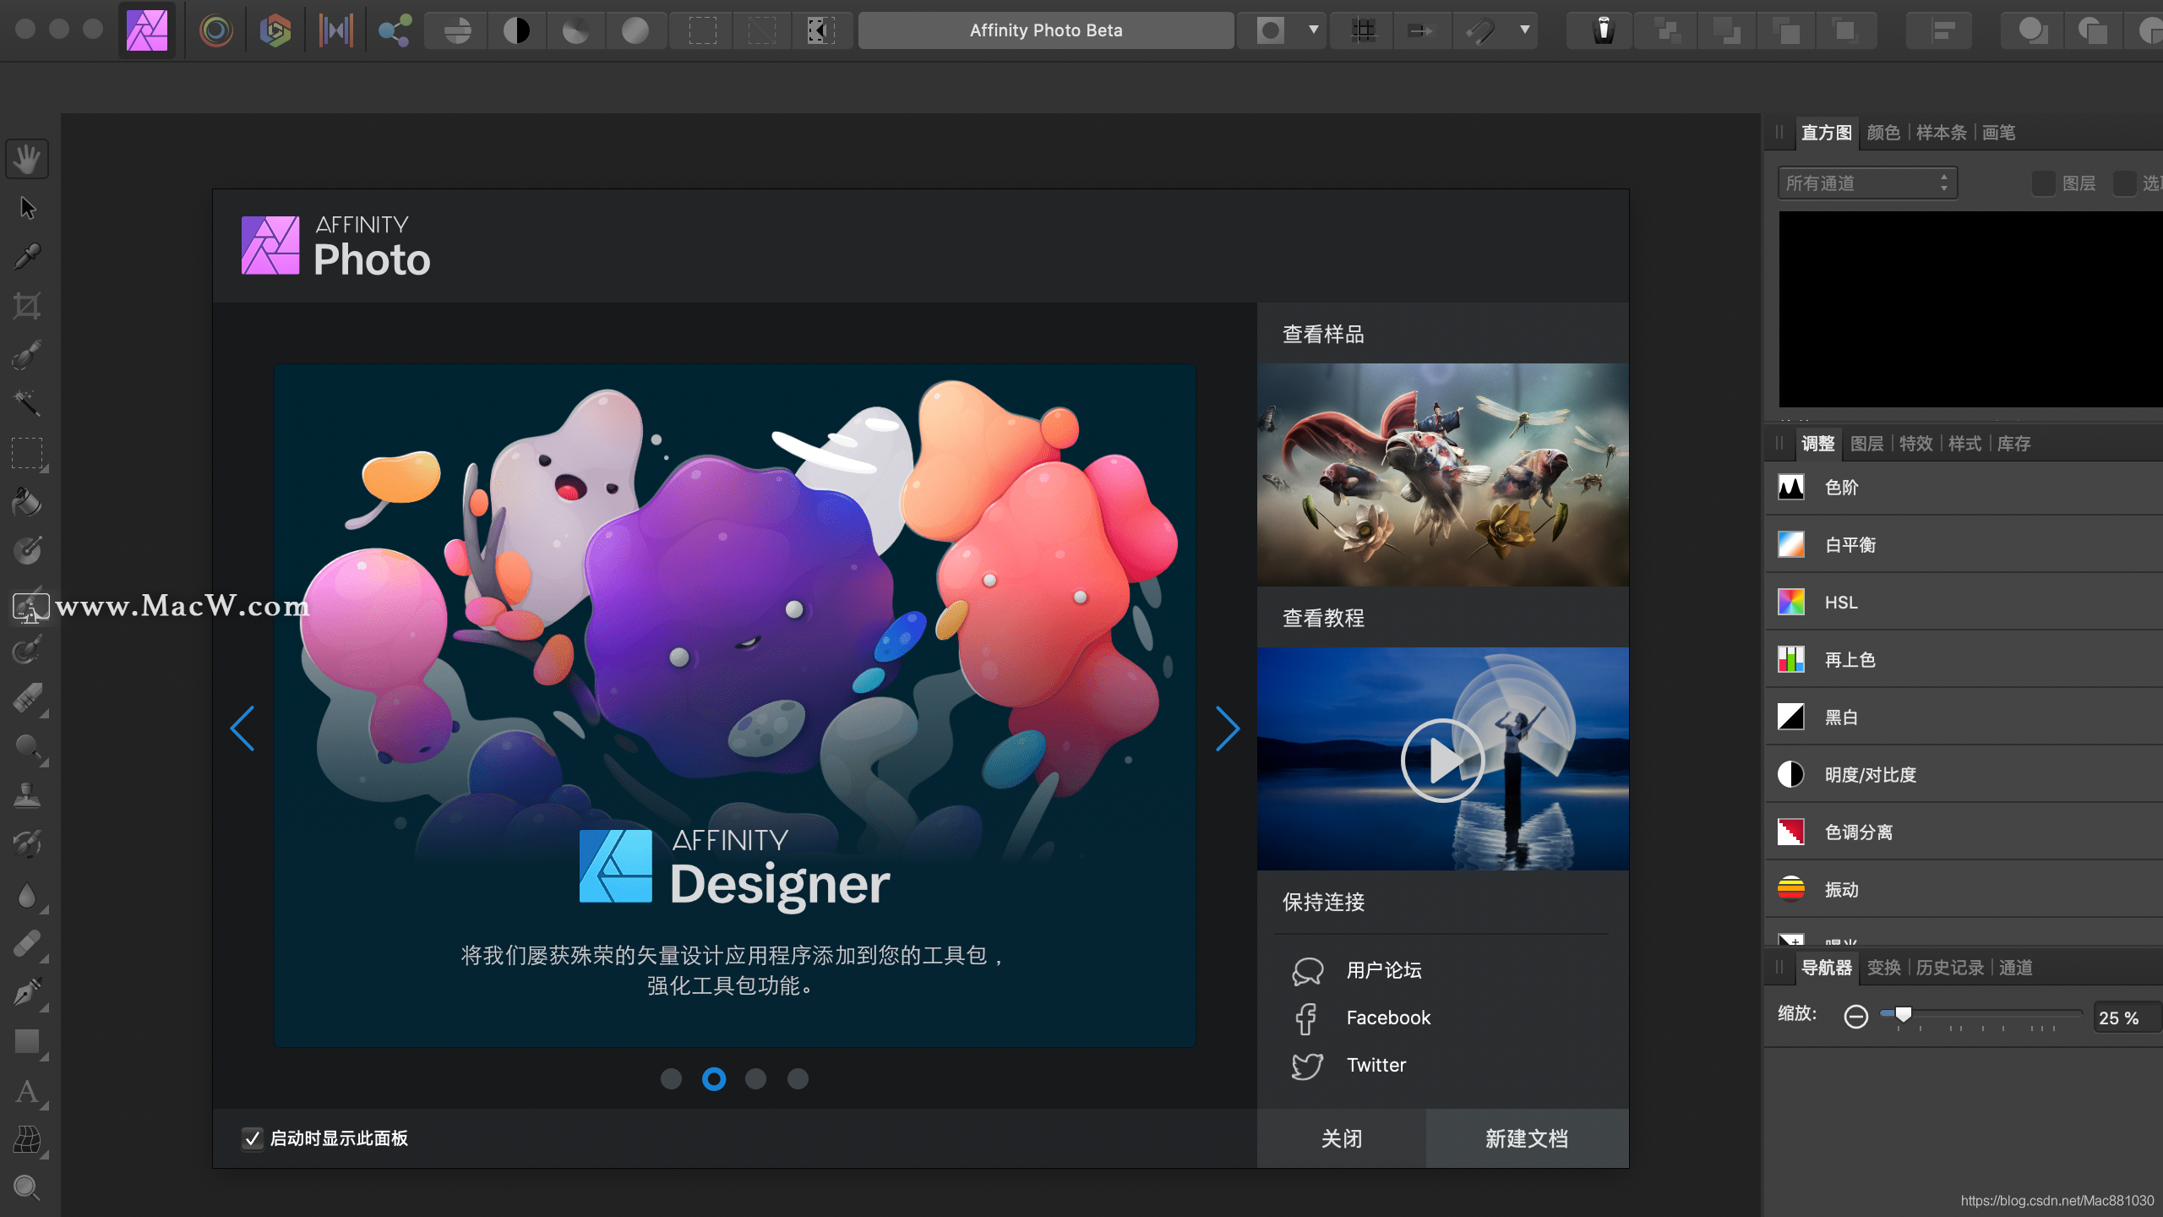2163x1217 pixels.
Task: Pick the Color Picker eyedropper tool
Action: (x=27, y=257)
